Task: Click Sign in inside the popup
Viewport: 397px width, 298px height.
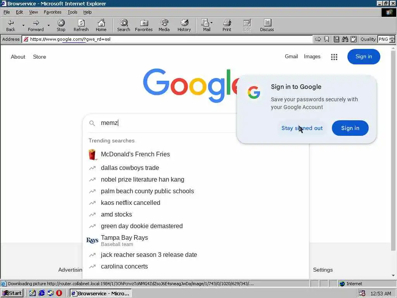Action: point(350,128)
